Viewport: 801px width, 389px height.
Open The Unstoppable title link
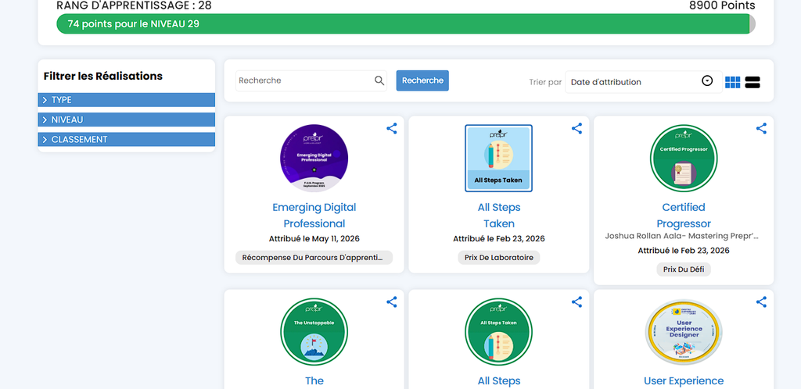(x=314, y=381)
